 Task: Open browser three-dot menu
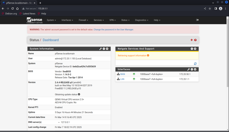coord(225,9)
